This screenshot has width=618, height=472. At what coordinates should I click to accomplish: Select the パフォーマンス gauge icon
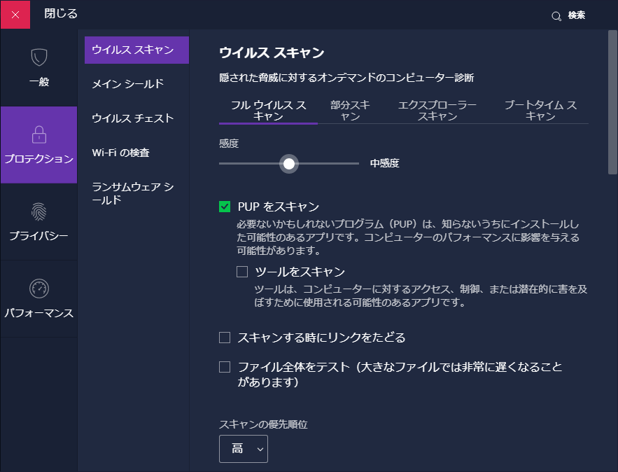click(x=39, y=289)
